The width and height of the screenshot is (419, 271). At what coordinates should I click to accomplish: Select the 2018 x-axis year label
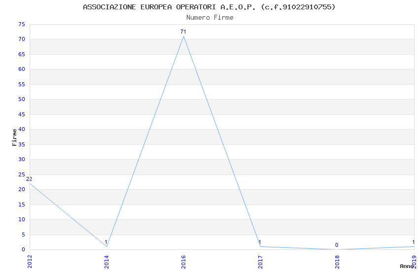tap(337, 262)
